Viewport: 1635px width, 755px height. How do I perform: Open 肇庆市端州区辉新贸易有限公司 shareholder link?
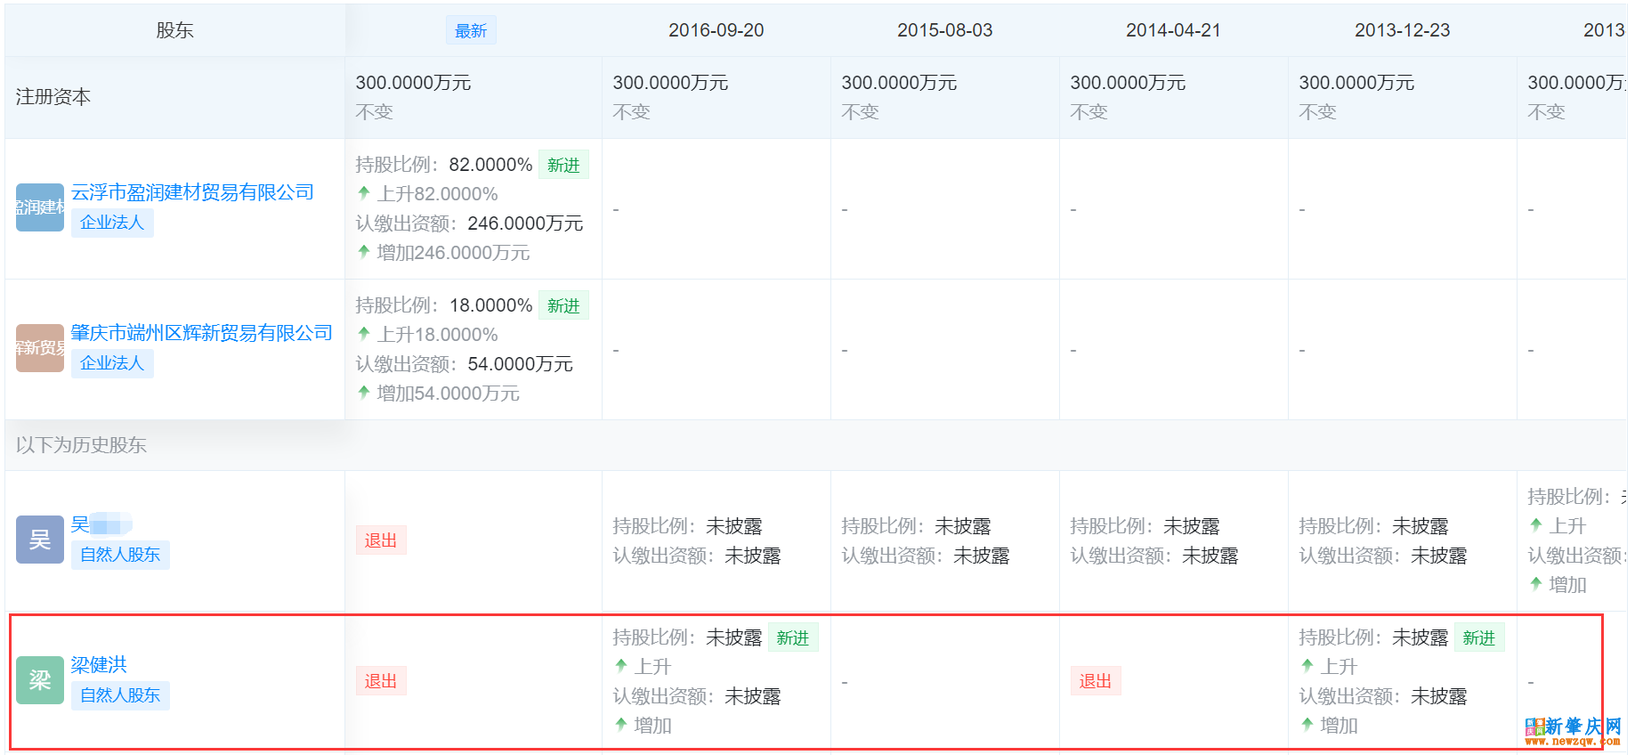(202, 333)
